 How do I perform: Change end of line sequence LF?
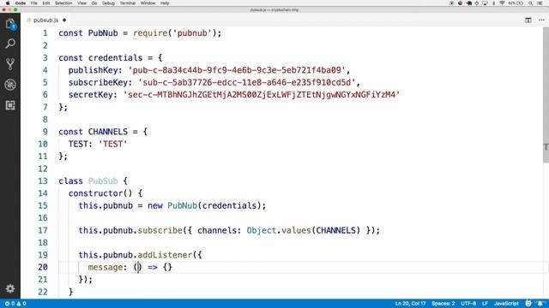(485, 304)
